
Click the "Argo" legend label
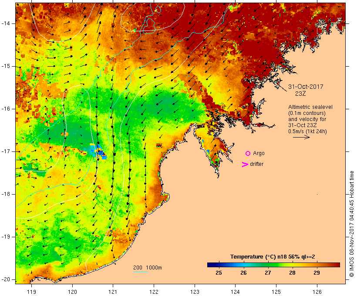tap(259, 153)
